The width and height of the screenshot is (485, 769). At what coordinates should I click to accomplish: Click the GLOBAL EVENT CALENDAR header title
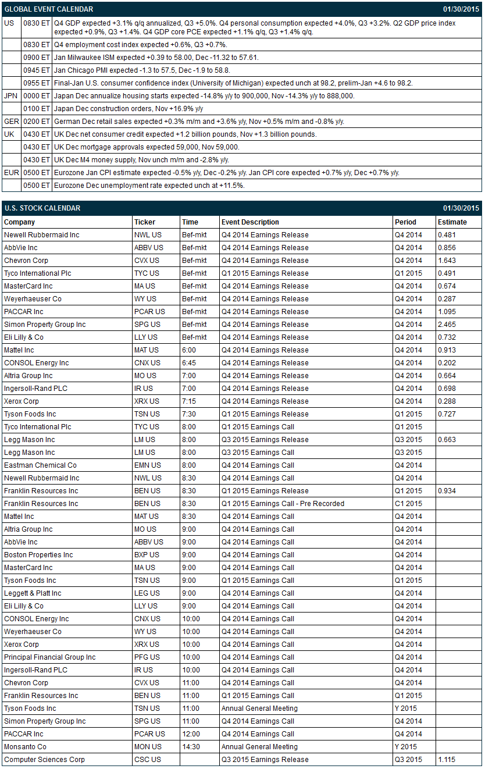pyautogui.click(x=48, y=9)
